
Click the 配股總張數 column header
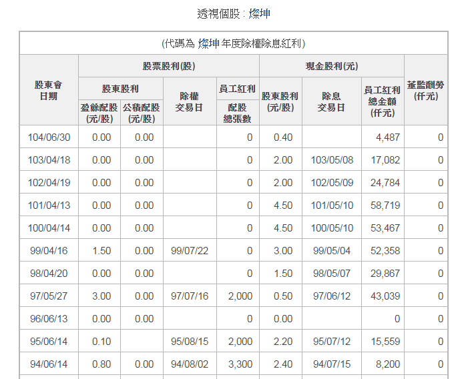pos(238,113)
